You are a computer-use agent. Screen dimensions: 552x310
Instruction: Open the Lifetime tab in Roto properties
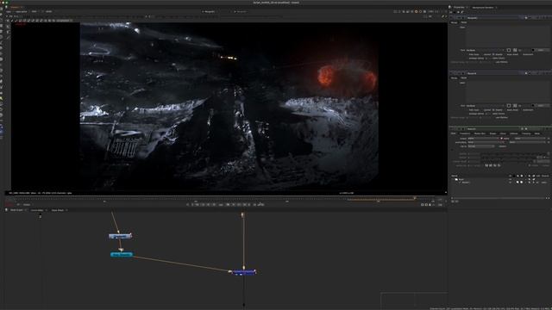pyautogui.click(x=514, y=133)
